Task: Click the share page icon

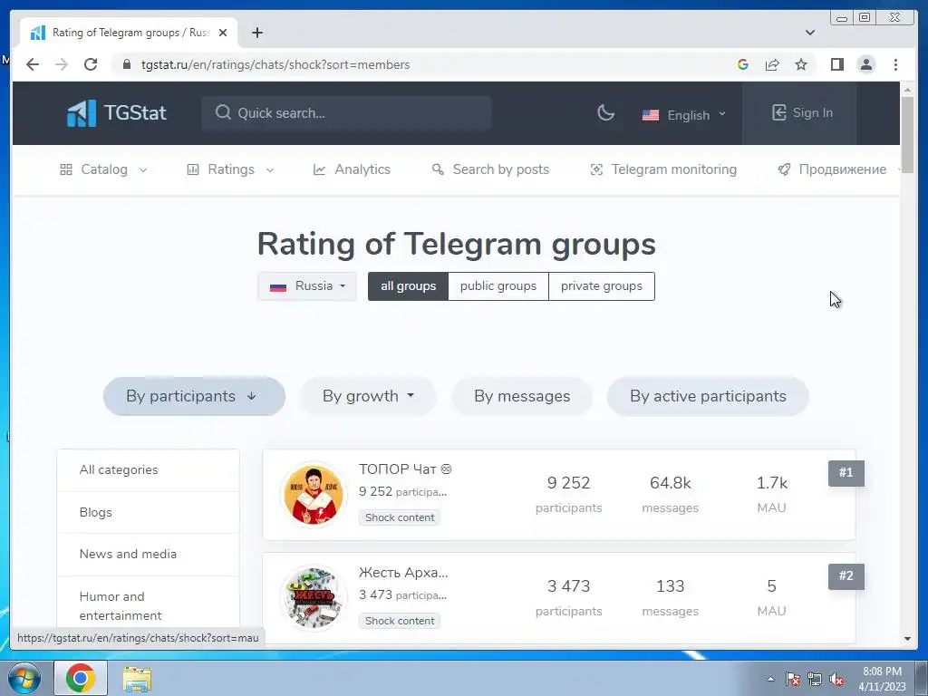Action: [772, 64]
